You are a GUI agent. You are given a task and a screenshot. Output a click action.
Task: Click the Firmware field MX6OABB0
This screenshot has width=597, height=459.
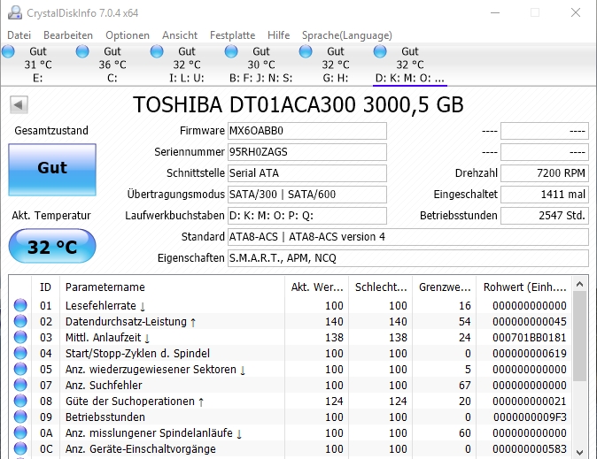307,131
